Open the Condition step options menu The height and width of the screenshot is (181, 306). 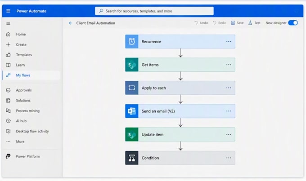[229, 158]
